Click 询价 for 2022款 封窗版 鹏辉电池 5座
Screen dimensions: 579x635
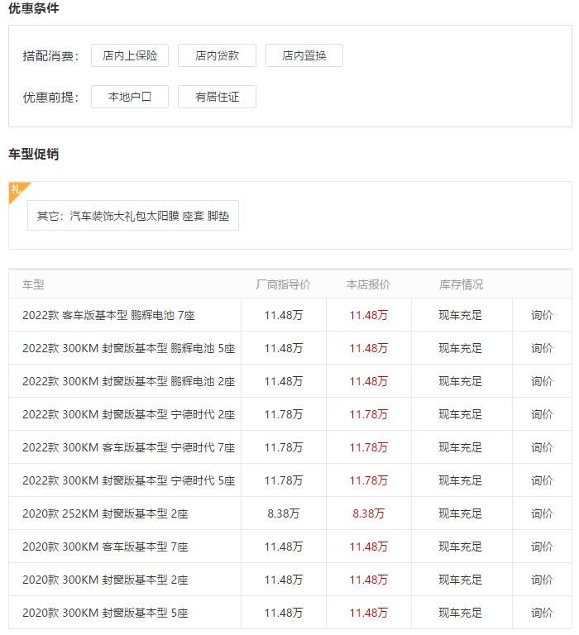(x=542, y=348)
